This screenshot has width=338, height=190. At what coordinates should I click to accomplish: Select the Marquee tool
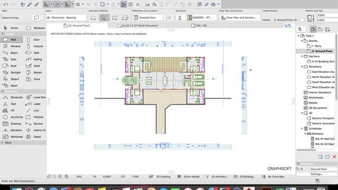35,28
